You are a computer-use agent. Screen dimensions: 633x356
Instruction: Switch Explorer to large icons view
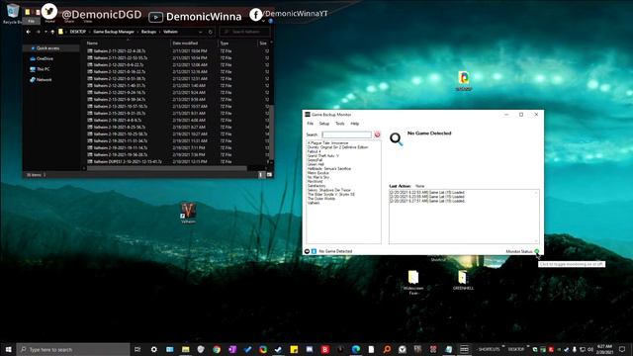(x=269, y=175)
